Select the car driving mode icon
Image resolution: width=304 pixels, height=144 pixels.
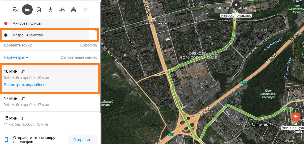pos(27,10)
